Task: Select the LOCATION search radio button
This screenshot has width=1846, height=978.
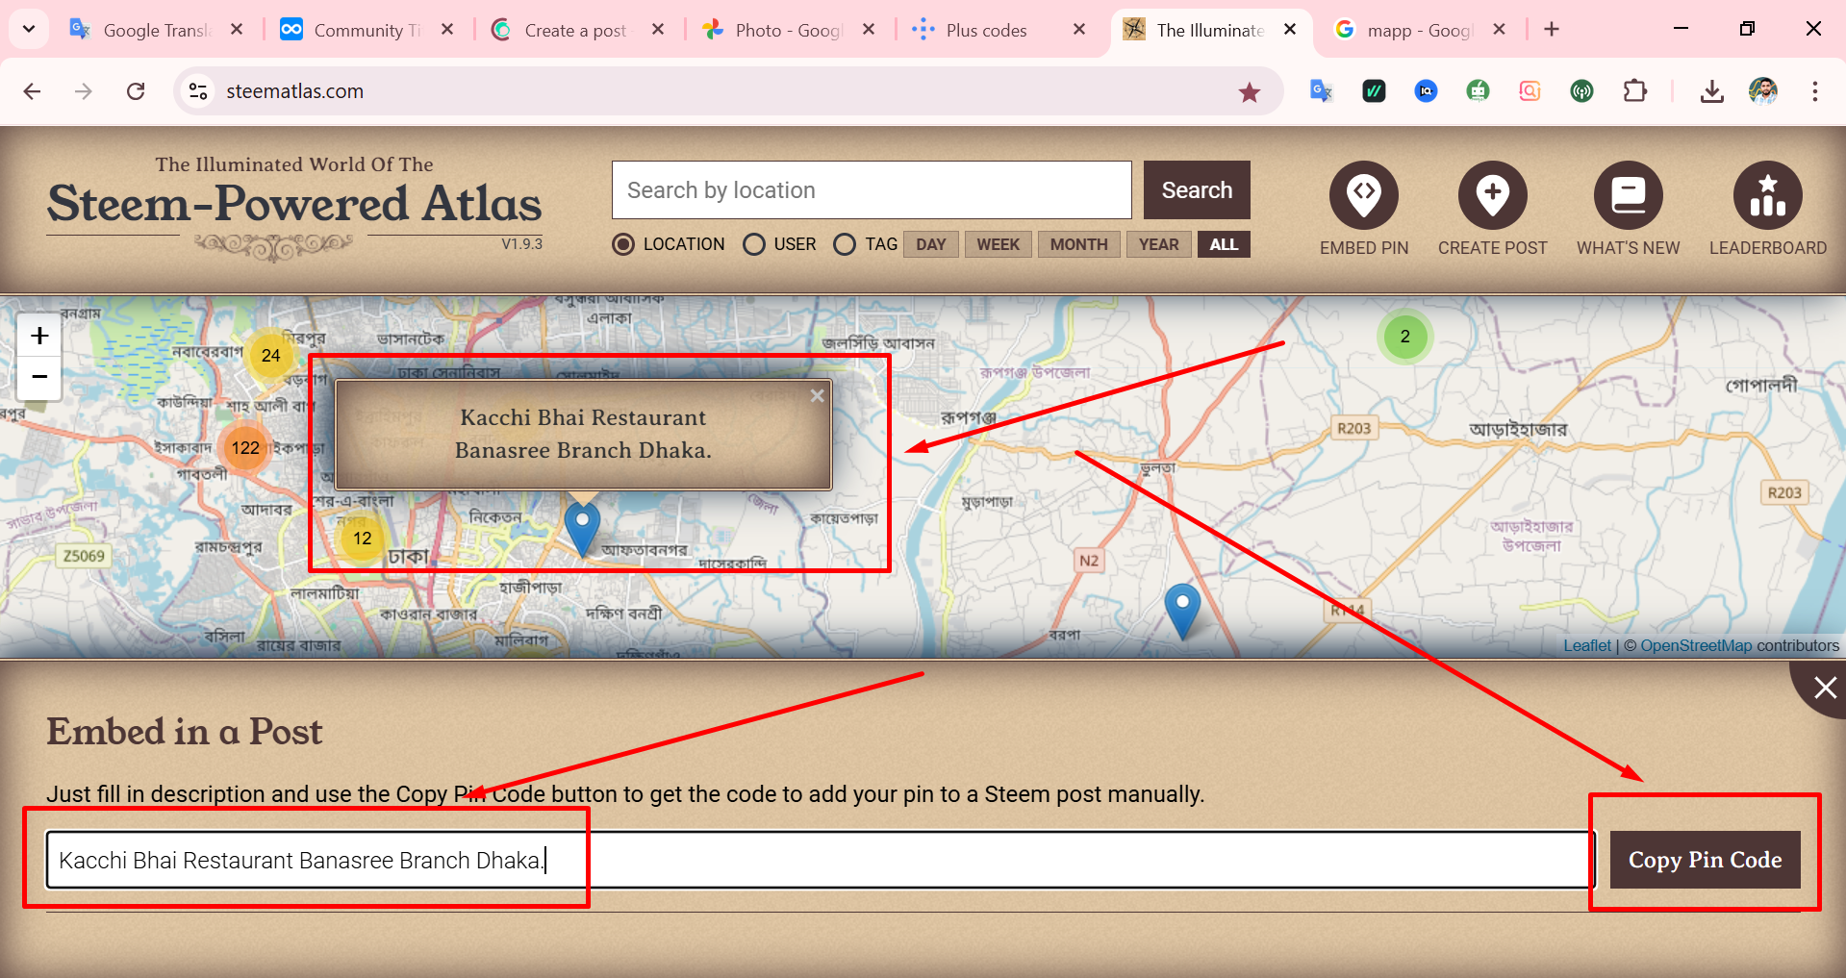Action: (623, 244)
